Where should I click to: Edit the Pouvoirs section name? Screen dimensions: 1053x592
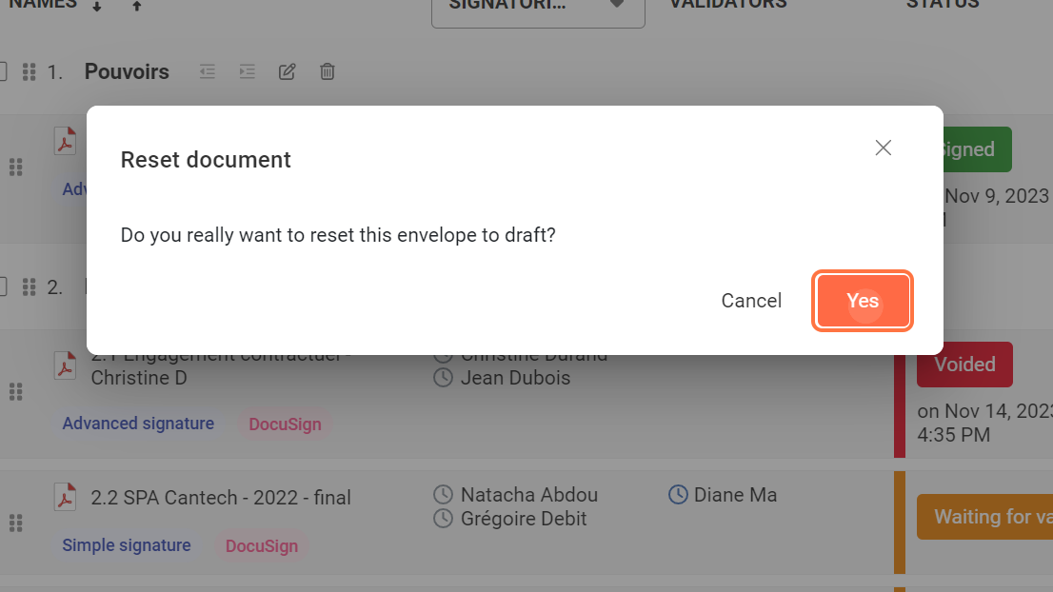click(x=287, y=71)
